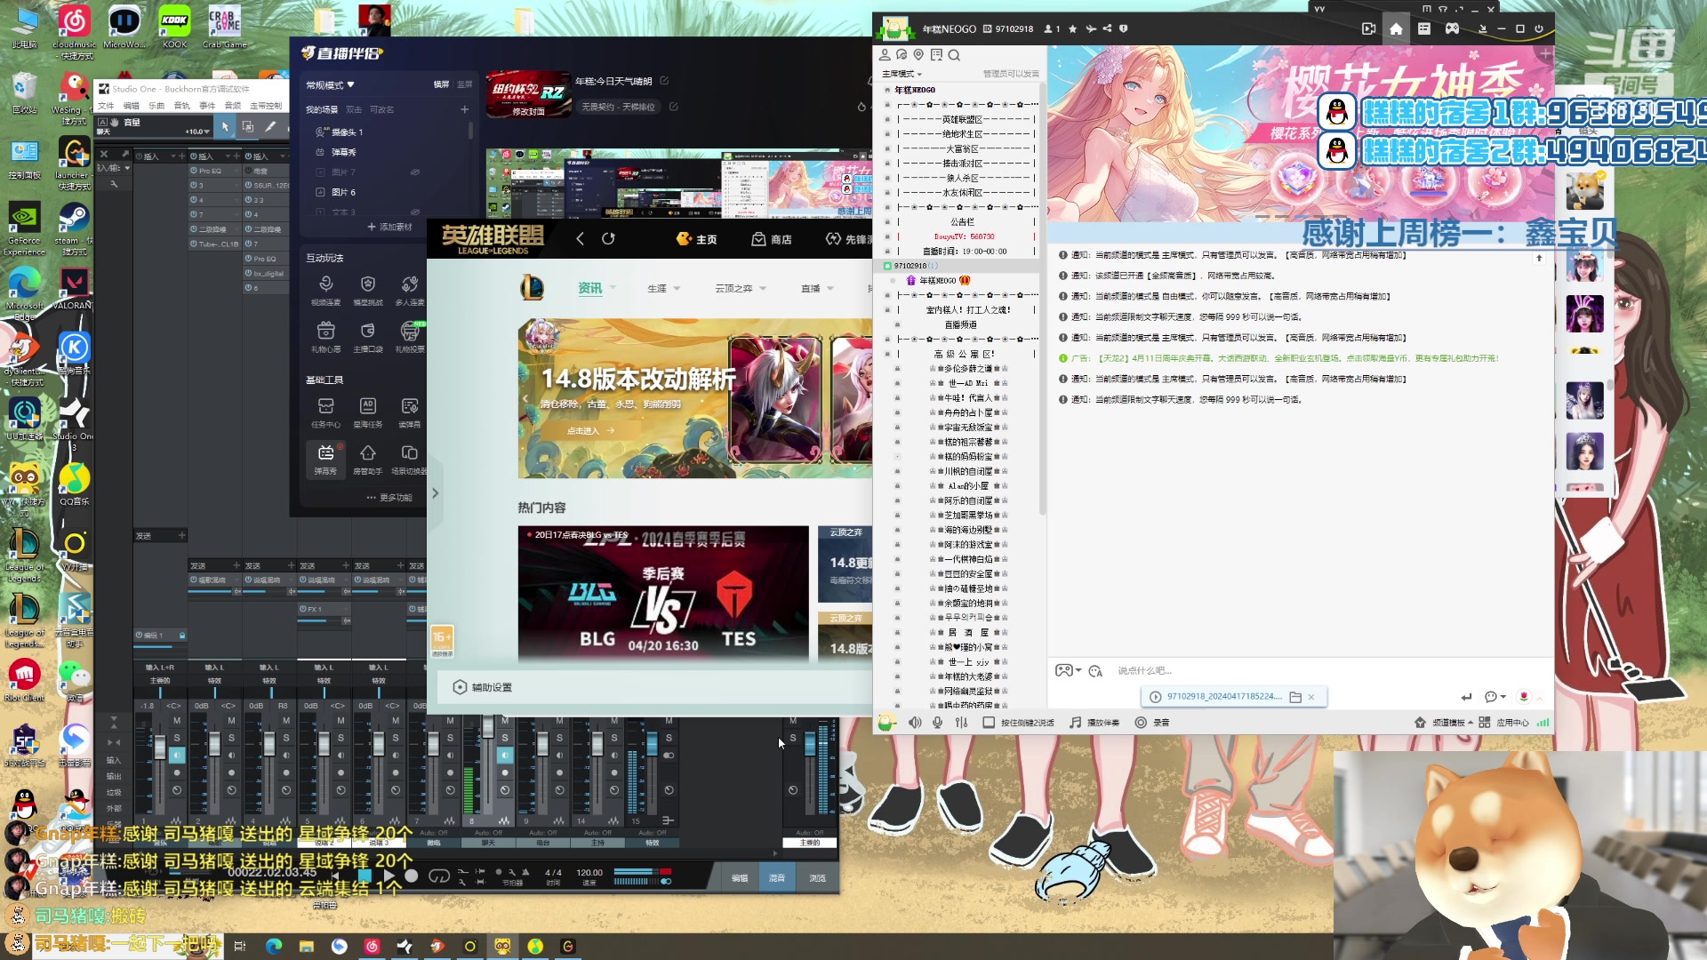
Task: Mute the 主输出 channel in Studio One mixer
Action: pos(793,721)
